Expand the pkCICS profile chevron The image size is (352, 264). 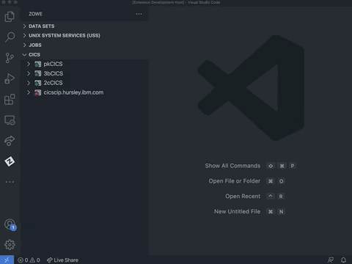29,64
